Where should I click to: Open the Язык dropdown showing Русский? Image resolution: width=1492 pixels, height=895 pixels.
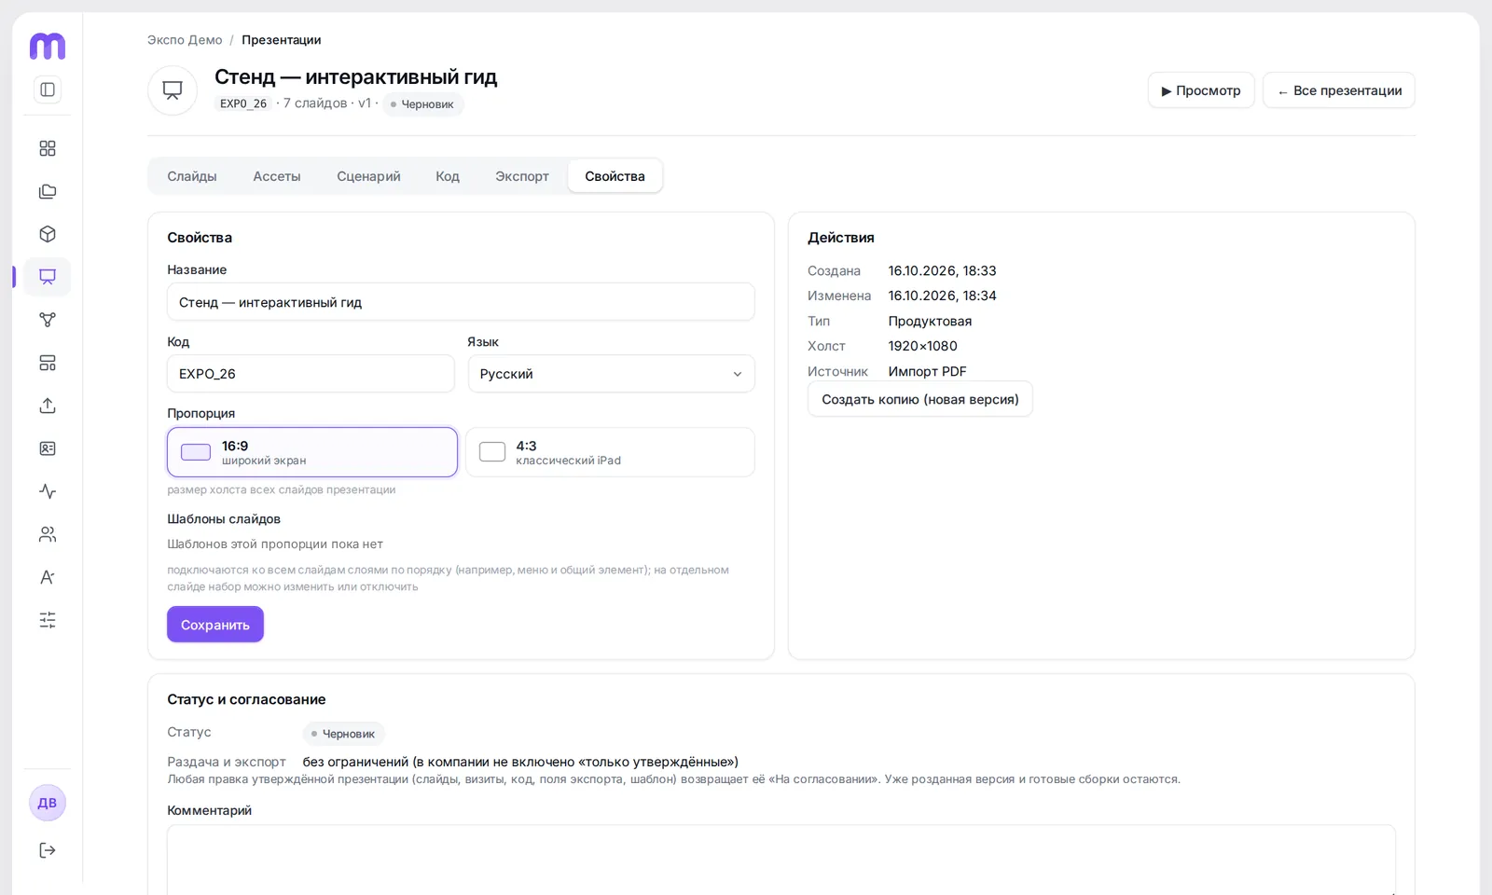(x=611, y=374)
